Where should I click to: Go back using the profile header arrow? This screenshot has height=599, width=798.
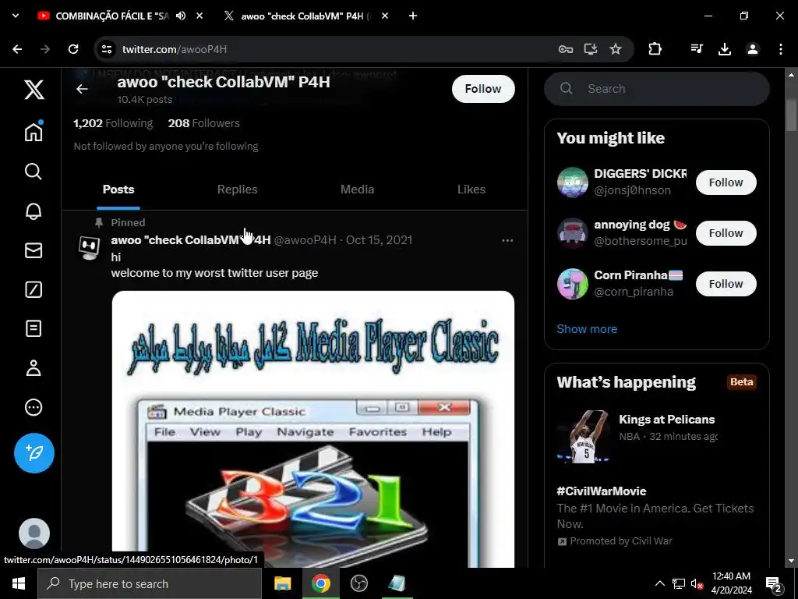(x=82, y=89)
